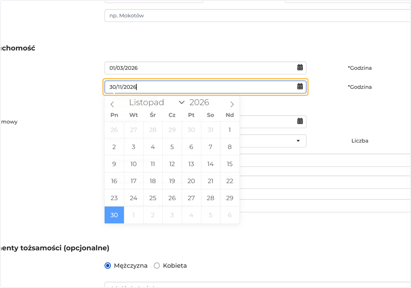Click the 2026 year in datepicker header
411x288 pixels.
(x=199, y=102)
